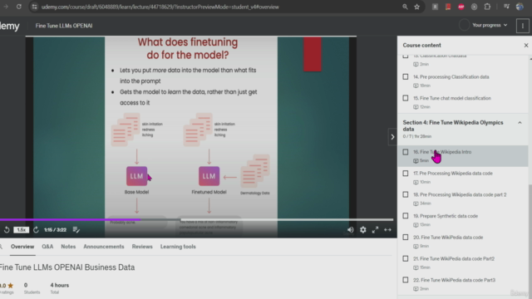Click the 4 hours Total stat
The width and height of the screenshot is (532, 299).
coord(59,288)
